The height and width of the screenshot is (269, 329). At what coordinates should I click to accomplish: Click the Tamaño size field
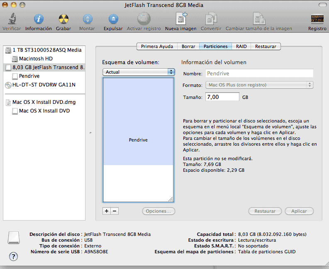222,97
